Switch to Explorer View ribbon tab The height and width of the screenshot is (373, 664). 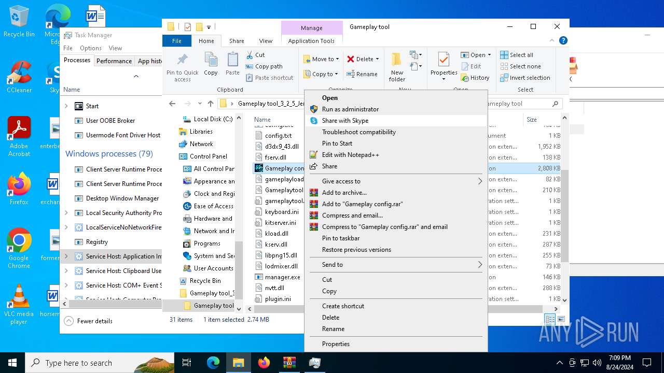click(266, 41)
